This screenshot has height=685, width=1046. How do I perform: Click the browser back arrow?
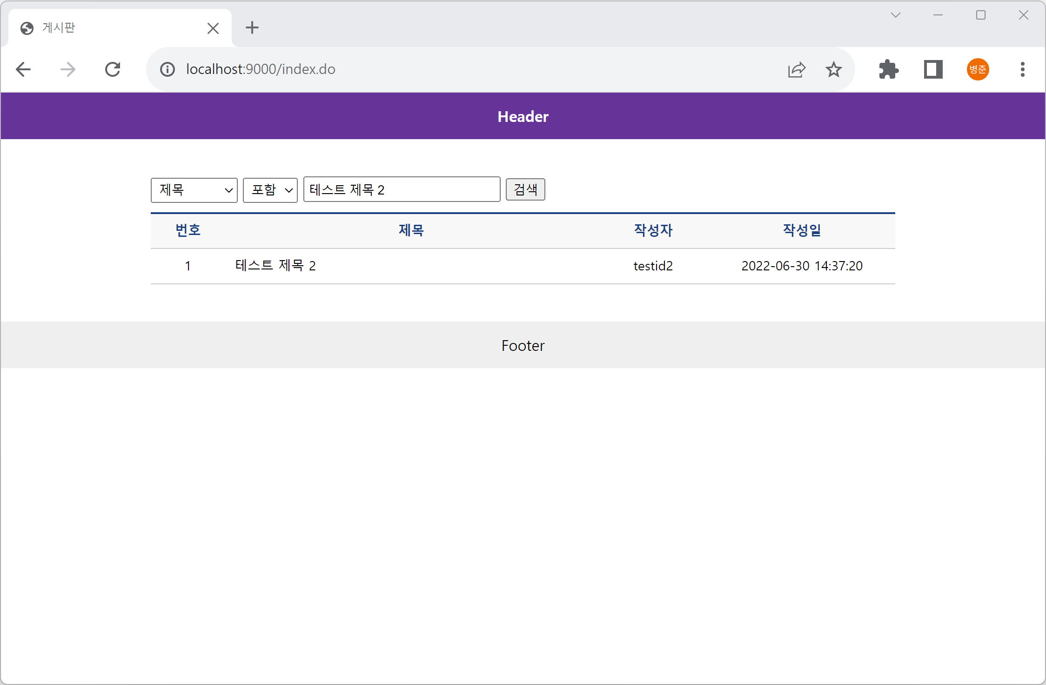pos(23,69)
